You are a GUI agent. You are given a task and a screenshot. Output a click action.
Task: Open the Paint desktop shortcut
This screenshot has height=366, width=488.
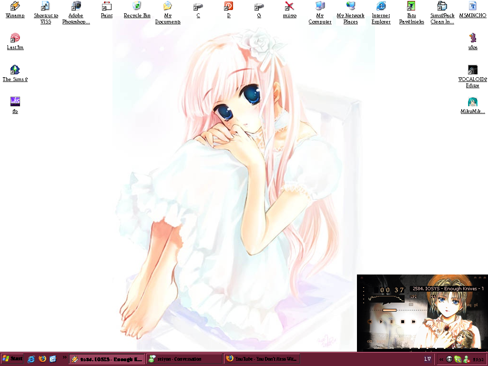click(x=106, y=10)
